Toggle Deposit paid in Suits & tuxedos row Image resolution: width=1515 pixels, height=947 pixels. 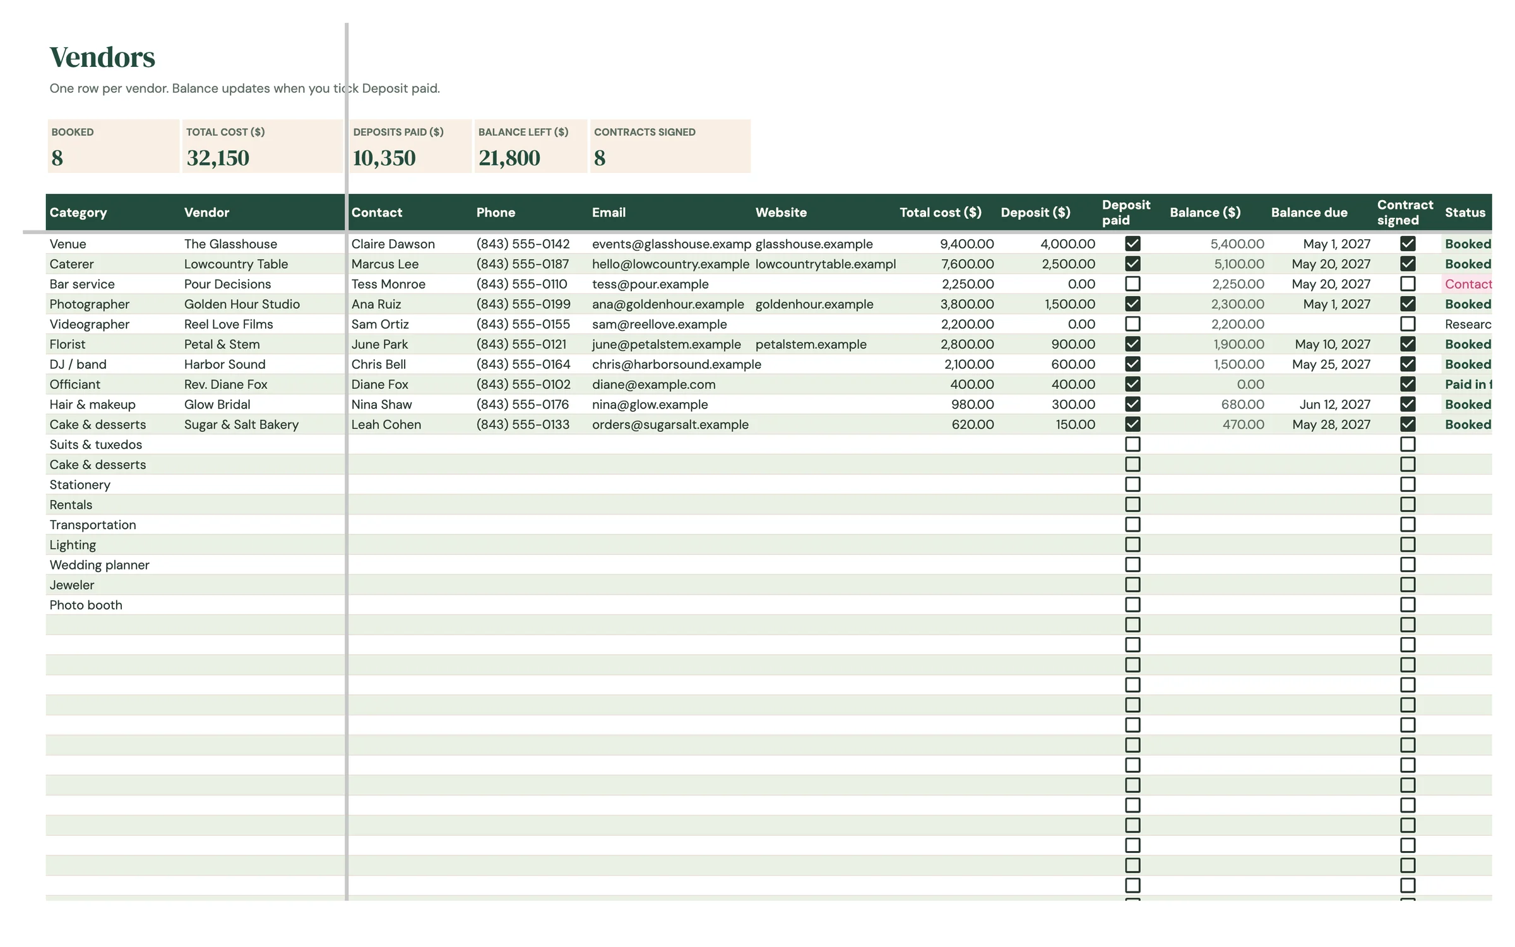[x=1132, y=444]
